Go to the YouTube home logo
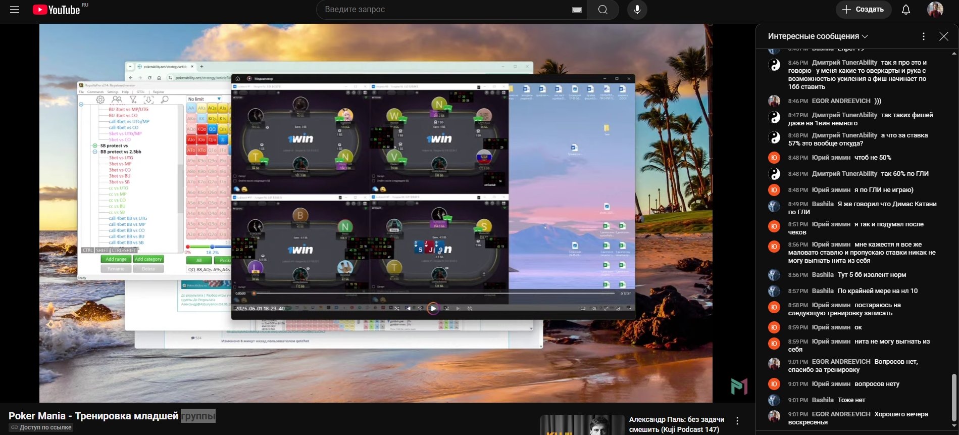Image resolution: width=959 pixels, height=435 pixels. (x=56, y=10)
